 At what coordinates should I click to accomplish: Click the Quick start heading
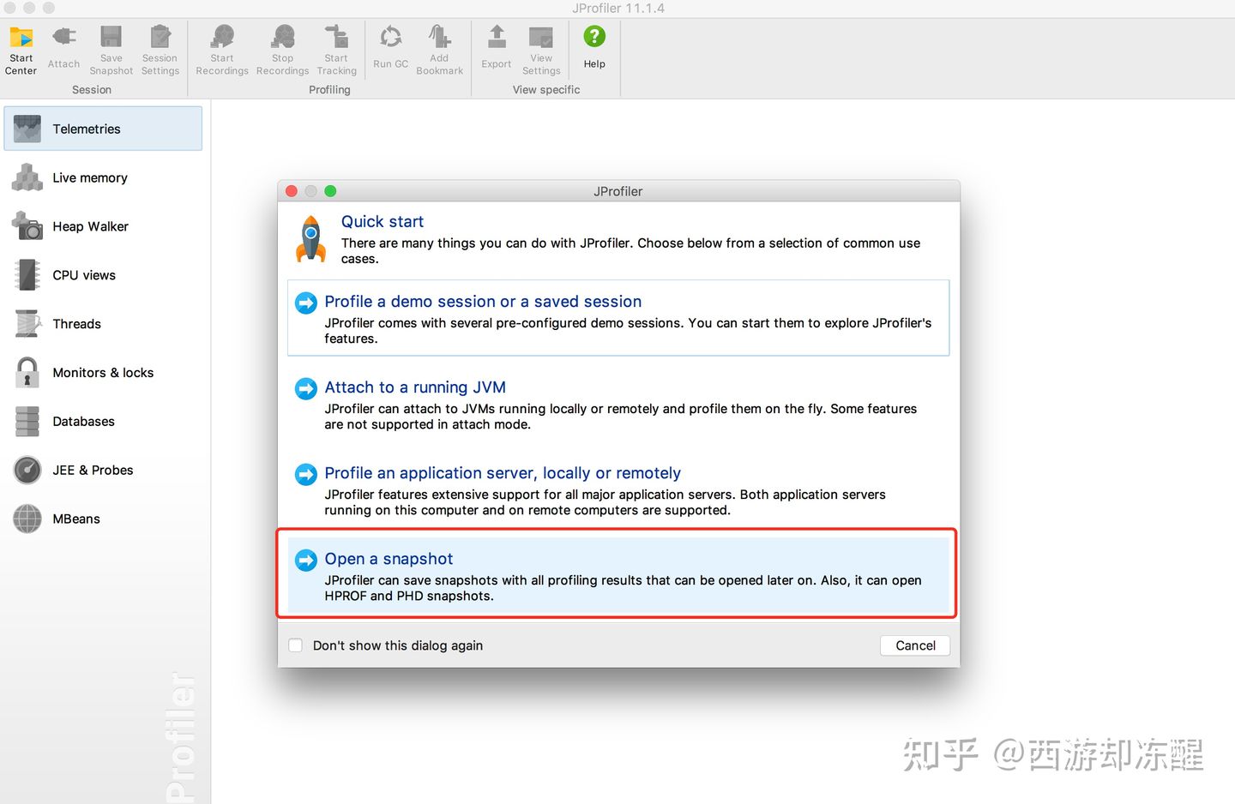coord(383,222)
